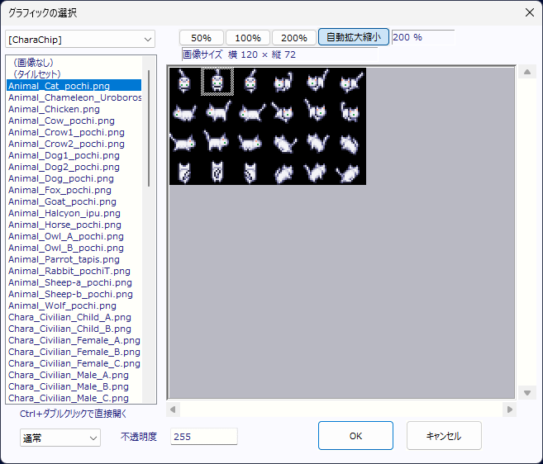
Task: Set zoom to 50%
Action: pyautogui.click(x=201, y=38)
